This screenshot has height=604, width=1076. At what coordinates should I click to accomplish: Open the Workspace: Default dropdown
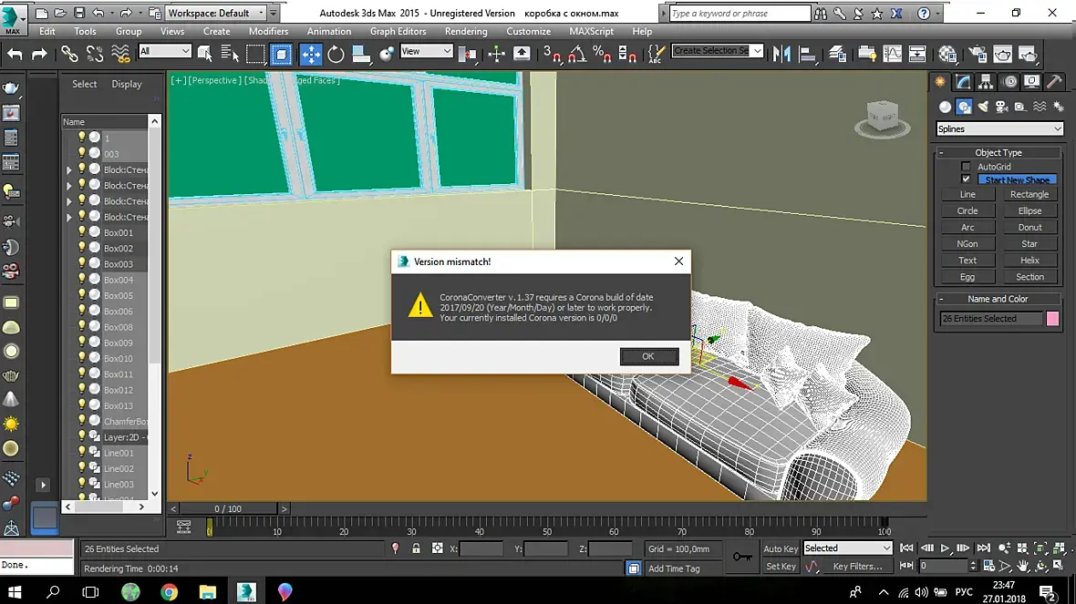click(216, 13)
